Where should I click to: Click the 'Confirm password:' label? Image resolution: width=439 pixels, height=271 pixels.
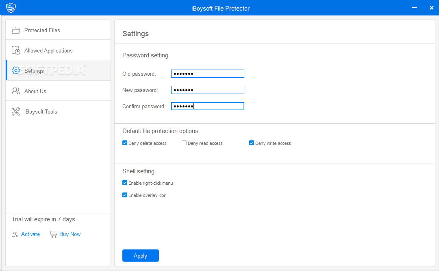[144, 106]
